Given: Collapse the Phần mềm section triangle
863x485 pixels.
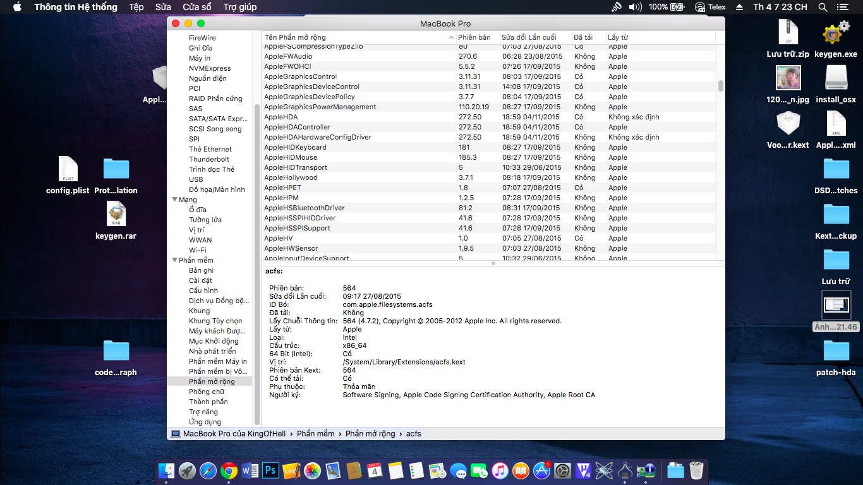Looking at the screenshot, I should pyautogui.click(x=174, y=260).
